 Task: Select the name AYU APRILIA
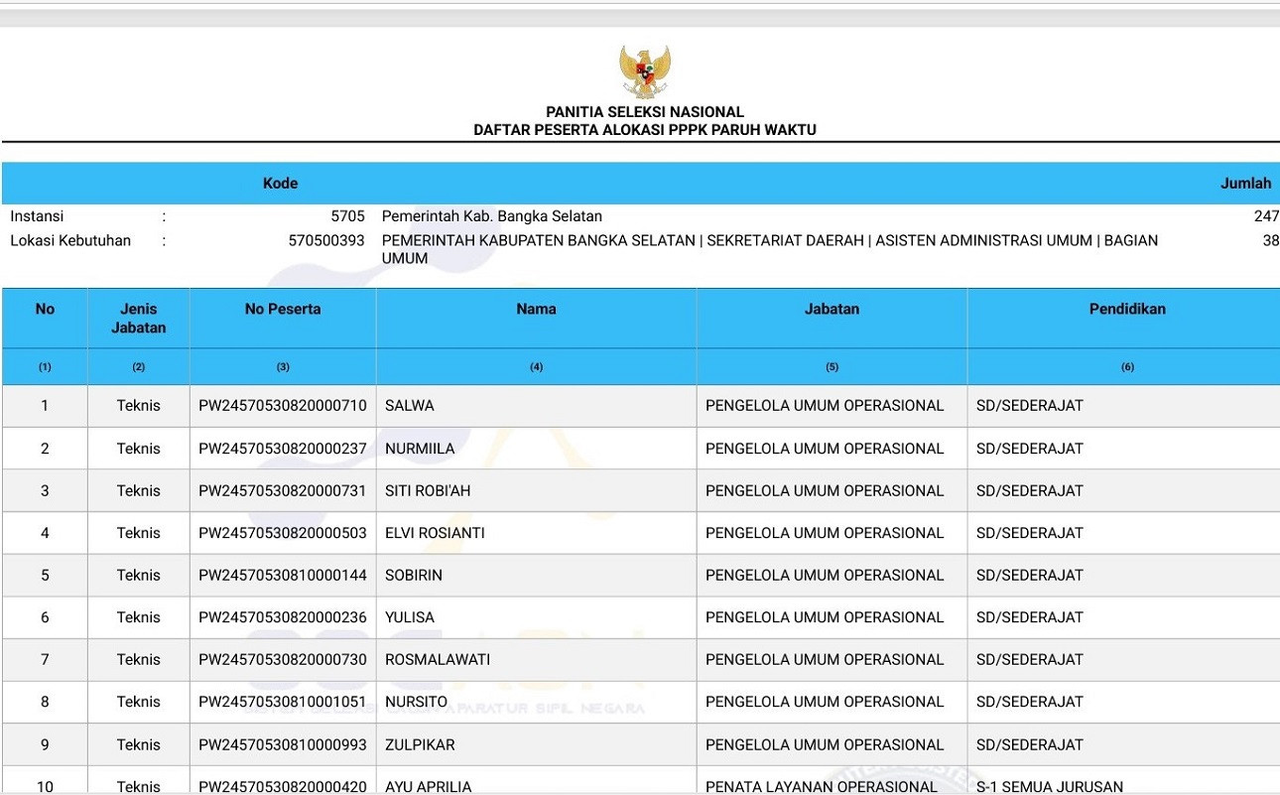click(x=429, y=787)
